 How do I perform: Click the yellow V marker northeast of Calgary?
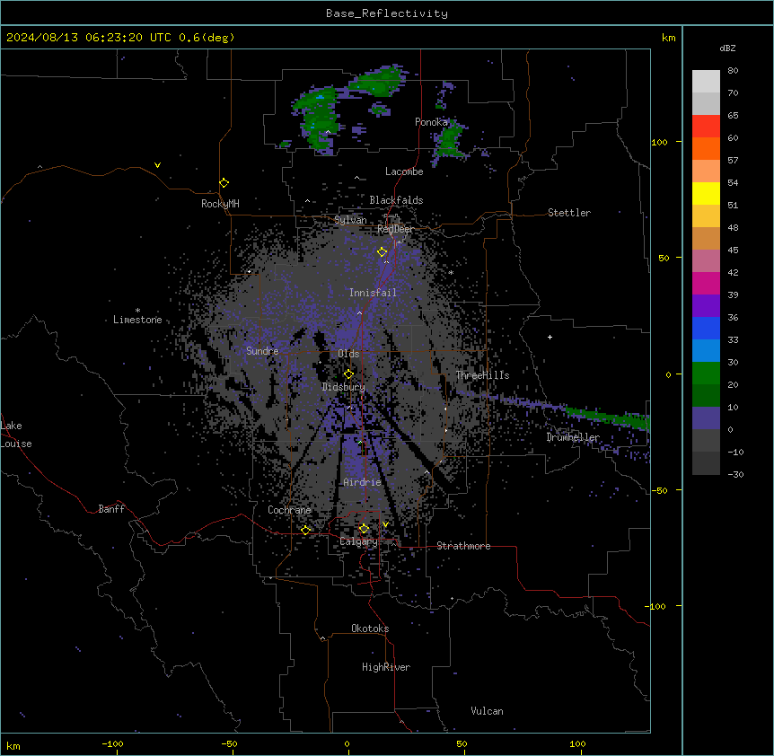(385, 524)
